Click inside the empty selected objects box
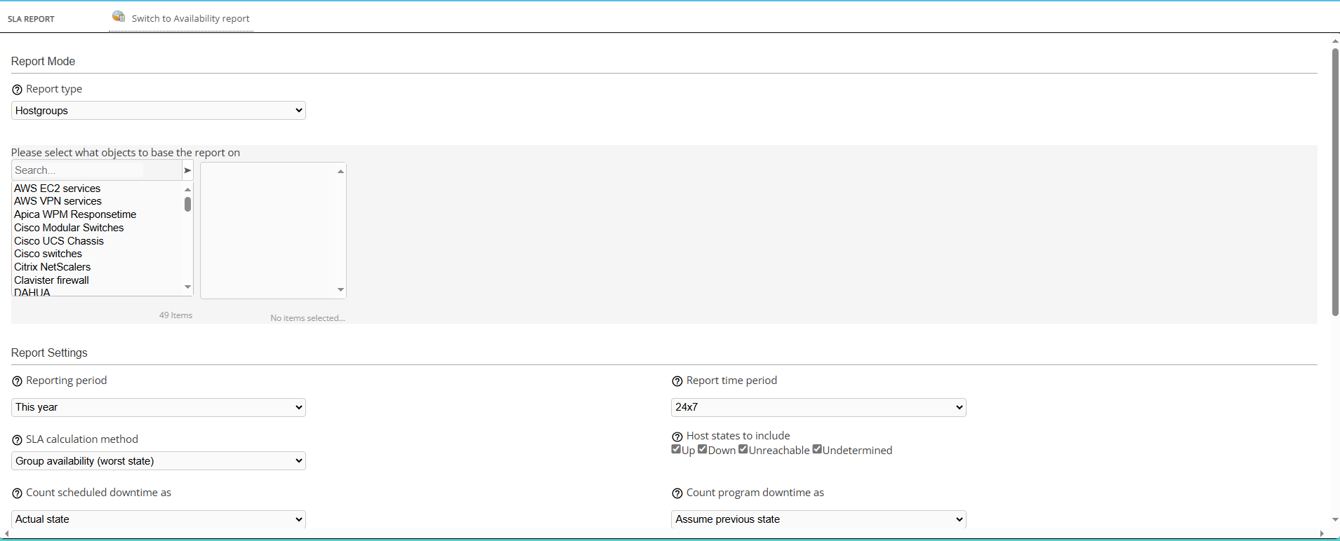 click(268, 231)
